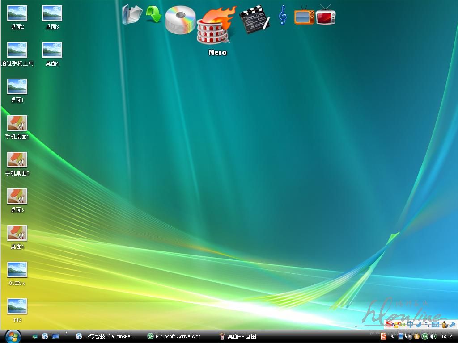Image resolution: width=458 pixels, height=343 pixels.
Task: Open the volume speaker tray icon
Action: tap(433, 336)
